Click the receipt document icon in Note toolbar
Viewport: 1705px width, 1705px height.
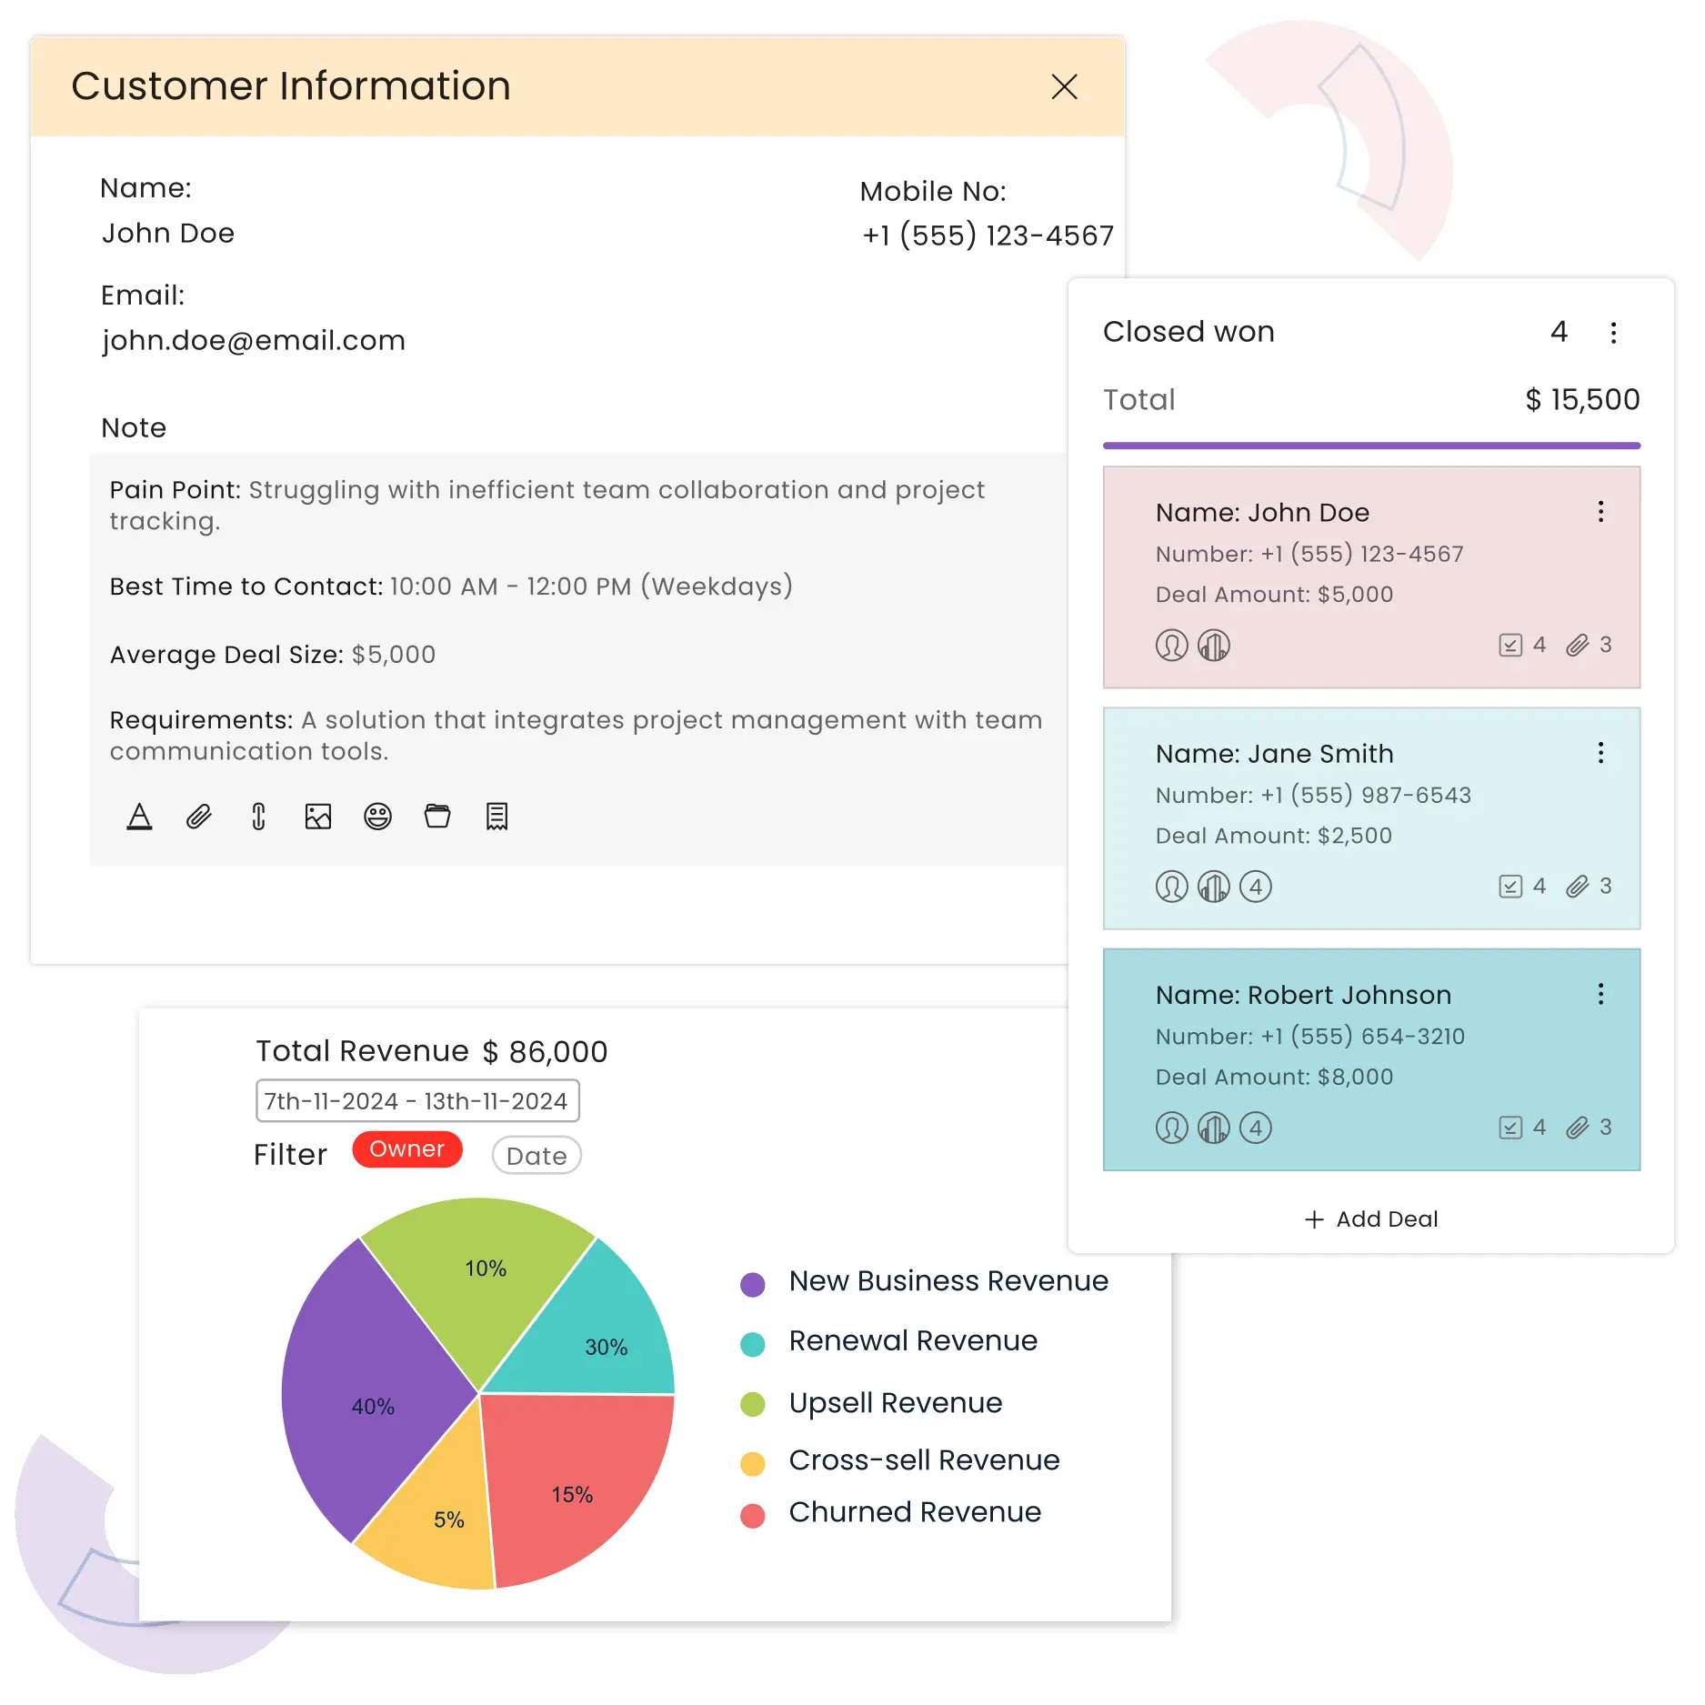(496, 817)
